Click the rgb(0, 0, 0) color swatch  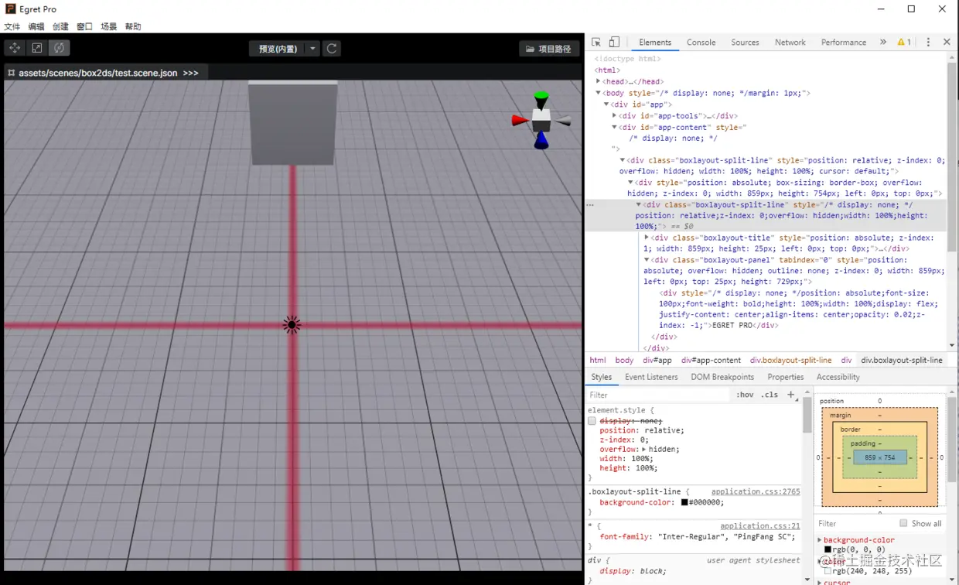tap(828, 549)
